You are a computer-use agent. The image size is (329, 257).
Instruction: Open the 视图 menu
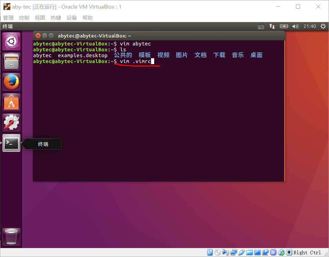(x=40, y=18)
